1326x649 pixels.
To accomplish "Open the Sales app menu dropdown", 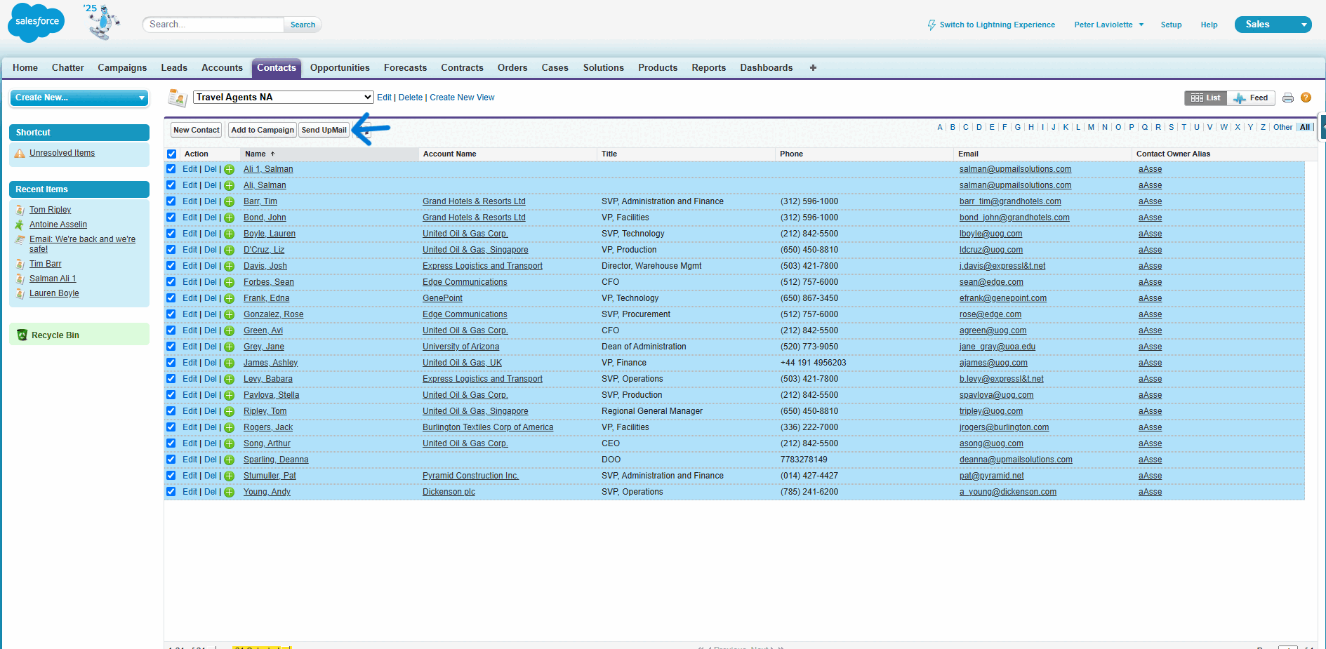I will click(1273, 25).
